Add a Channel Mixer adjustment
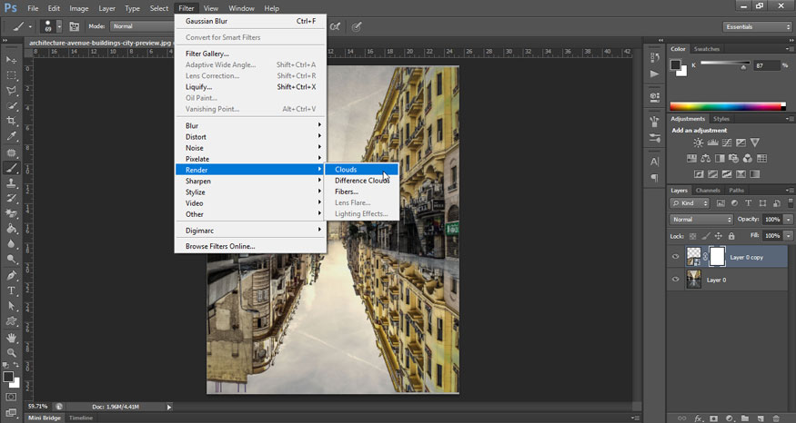Screen dimensions: 796x423 coord(747,159)
